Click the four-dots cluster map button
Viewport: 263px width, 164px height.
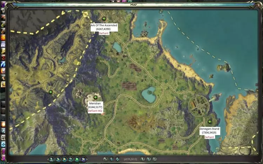pyautogui.click(x=117, y=159)
